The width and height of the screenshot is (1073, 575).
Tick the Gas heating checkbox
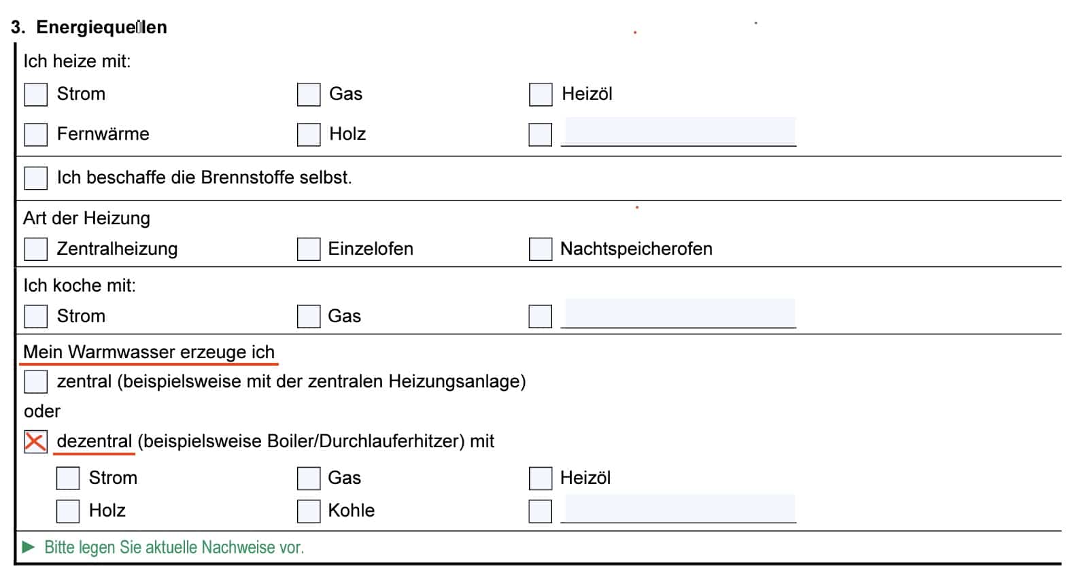pyautogui.click(x=309, y=94)
